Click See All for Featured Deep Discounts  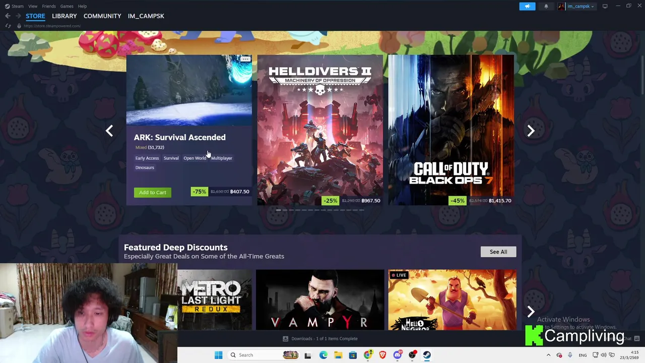498,252
